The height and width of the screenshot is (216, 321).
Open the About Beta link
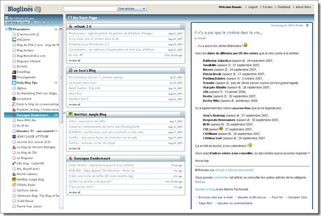coord(303,7)
